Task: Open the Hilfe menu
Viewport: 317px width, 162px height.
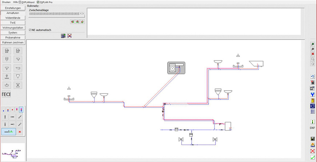Action: pos(15,2)
